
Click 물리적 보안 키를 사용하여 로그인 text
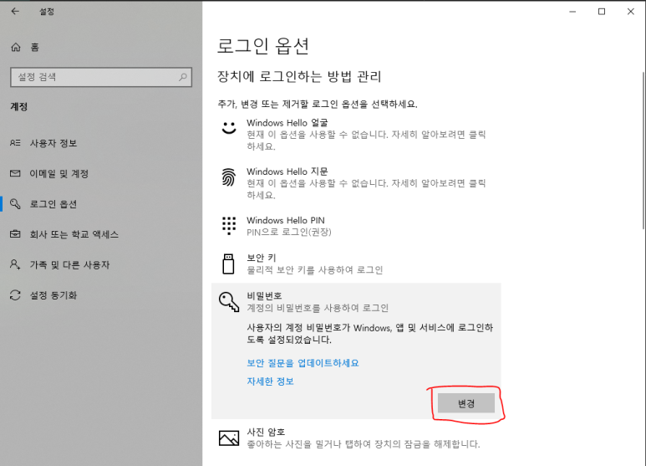pyautogui.click(x=315, y=269)
